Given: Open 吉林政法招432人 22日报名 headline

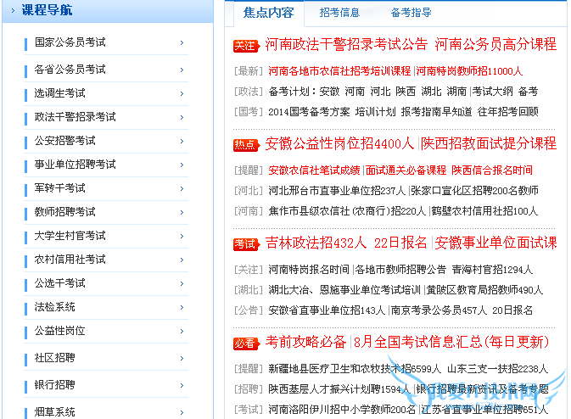Looking at the screenshot, I should click(346, 243).
